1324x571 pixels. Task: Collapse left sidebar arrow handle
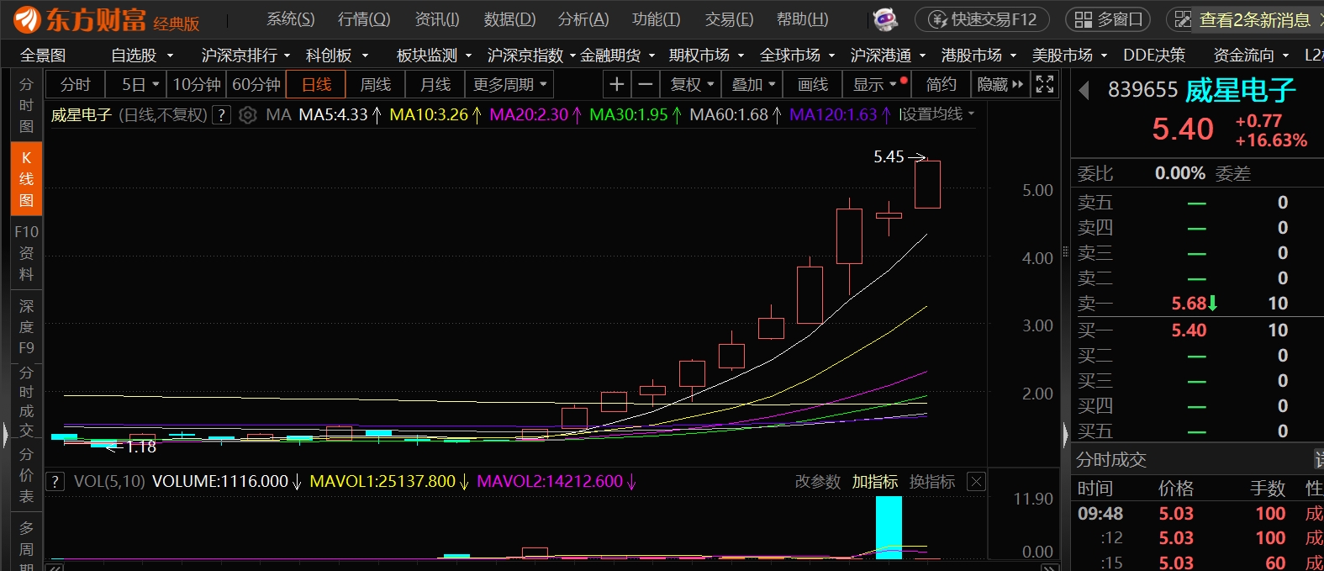pos(5,435)
